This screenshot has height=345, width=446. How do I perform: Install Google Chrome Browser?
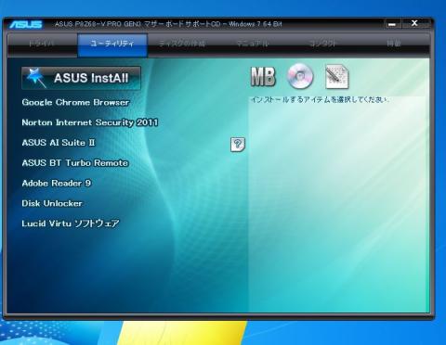75,102
